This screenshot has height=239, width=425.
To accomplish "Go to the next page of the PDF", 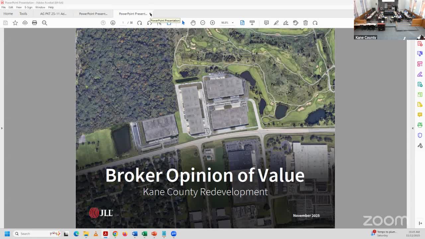I will [x=113, y=23].
